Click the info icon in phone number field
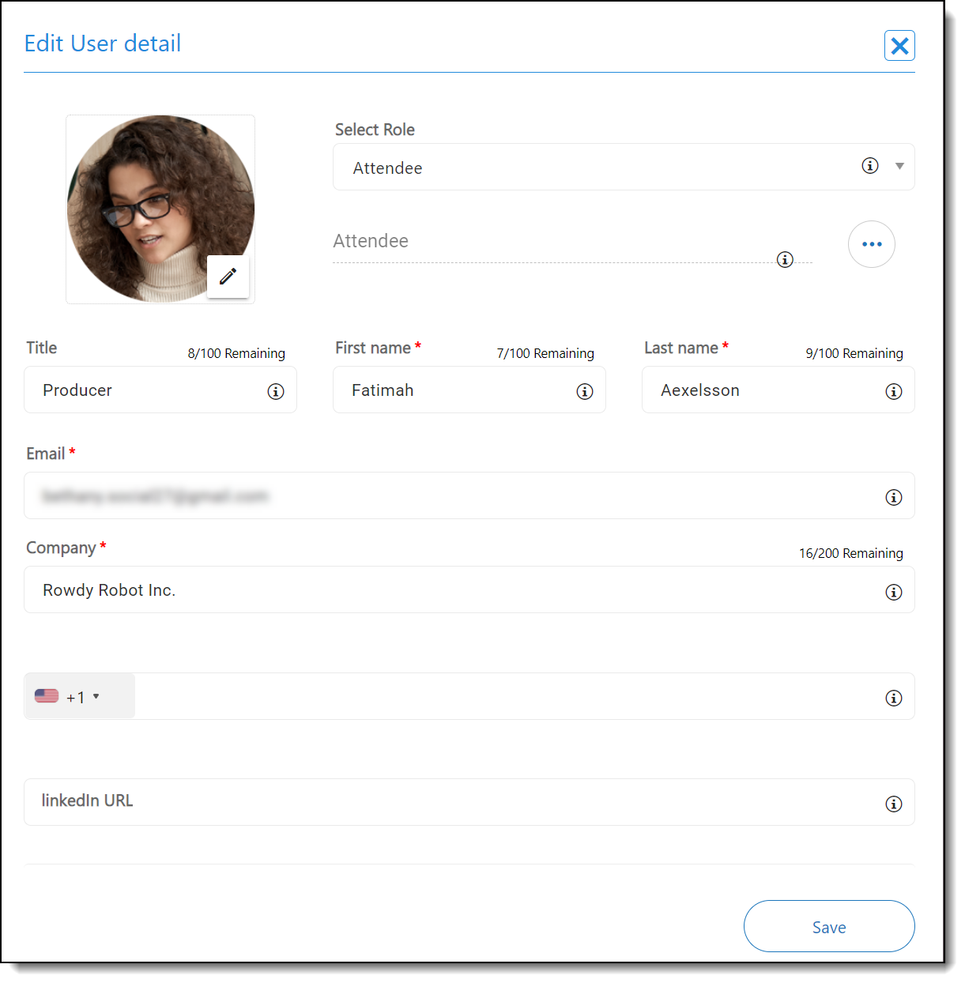 (894, 698)
